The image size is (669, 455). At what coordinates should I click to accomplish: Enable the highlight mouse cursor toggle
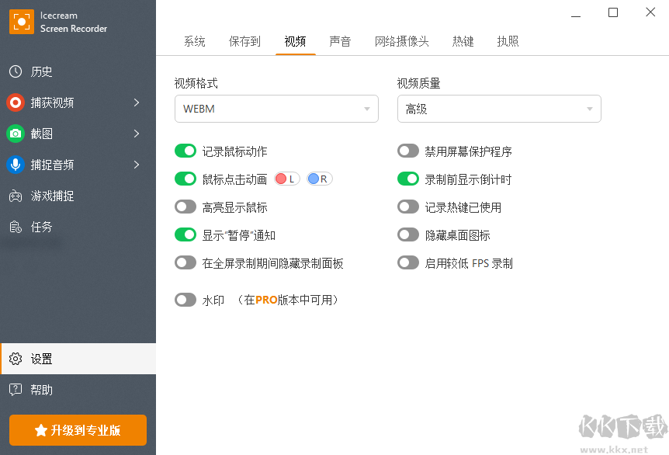pos(185,207)
